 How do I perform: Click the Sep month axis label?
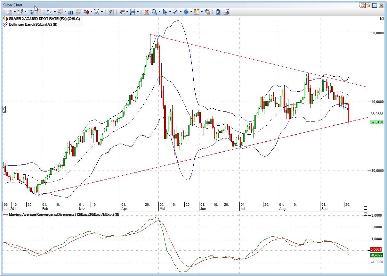point(324,209)
